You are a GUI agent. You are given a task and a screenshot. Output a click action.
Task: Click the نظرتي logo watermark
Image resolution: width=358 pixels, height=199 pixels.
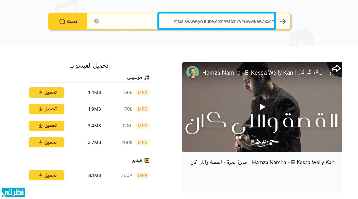click(x=13, y=193)
